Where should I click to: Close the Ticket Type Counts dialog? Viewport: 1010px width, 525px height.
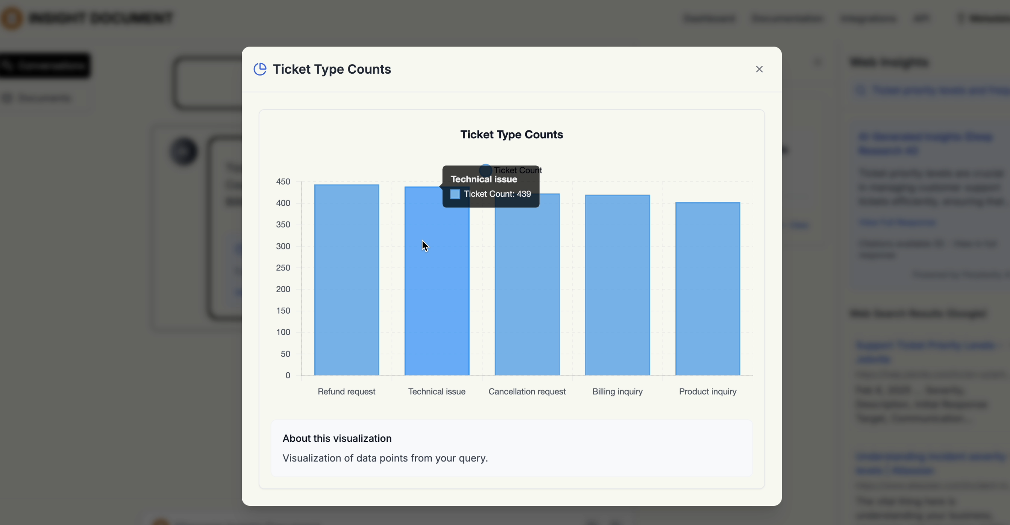(x=759, y=69)
